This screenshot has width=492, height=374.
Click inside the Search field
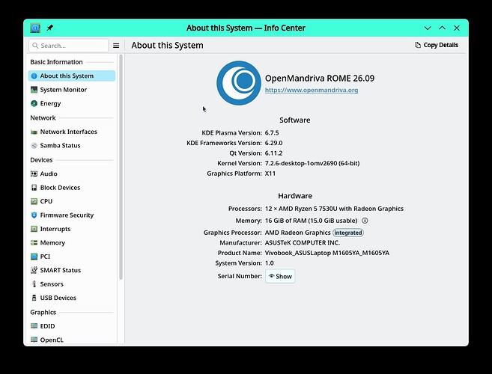(x=68, y=46)
